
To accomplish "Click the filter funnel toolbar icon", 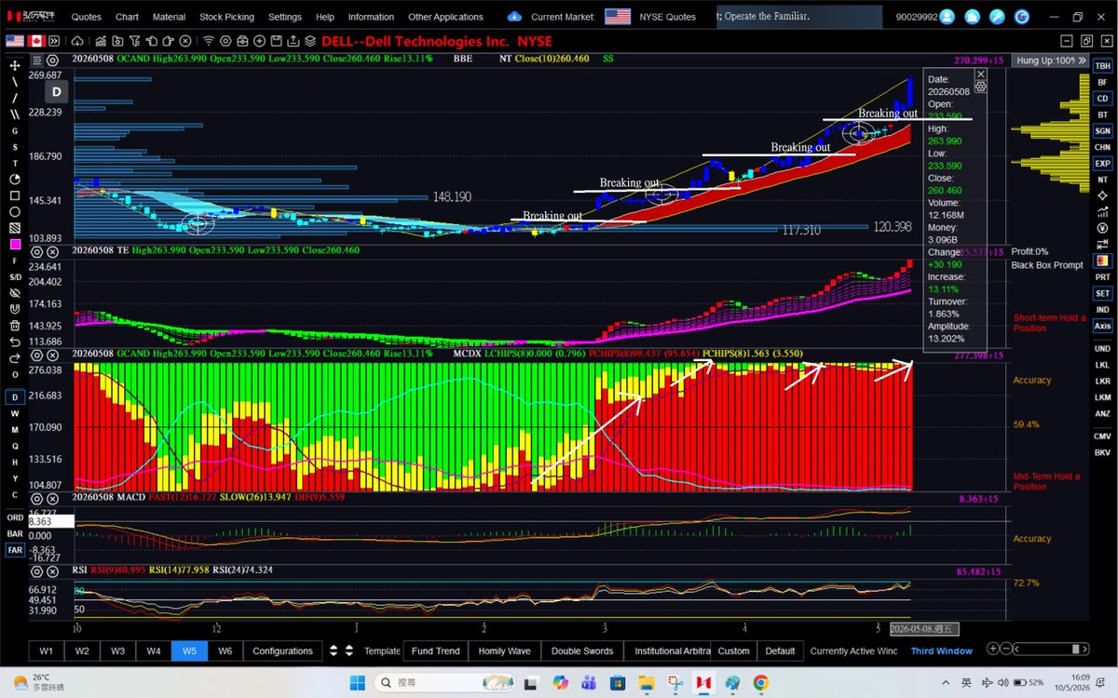I will click(x=134, y=41).
